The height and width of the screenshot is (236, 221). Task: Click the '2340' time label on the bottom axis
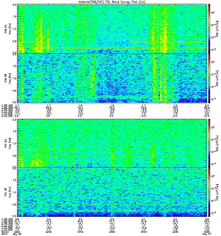coord(175,232)
